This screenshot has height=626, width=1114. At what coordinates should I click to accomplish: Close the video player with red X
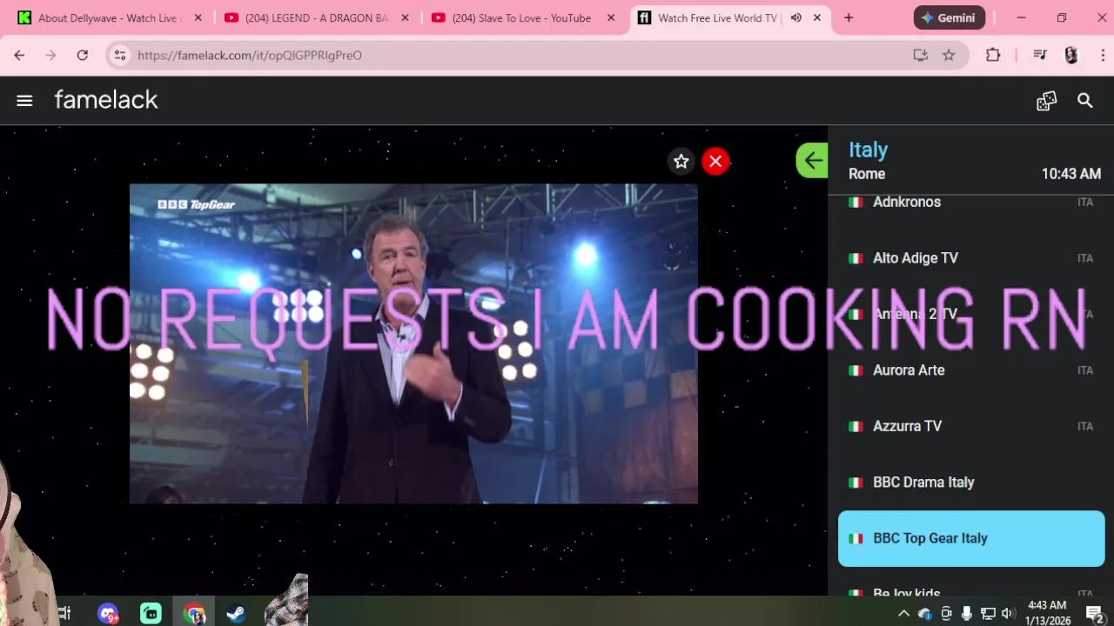(715, 161)
